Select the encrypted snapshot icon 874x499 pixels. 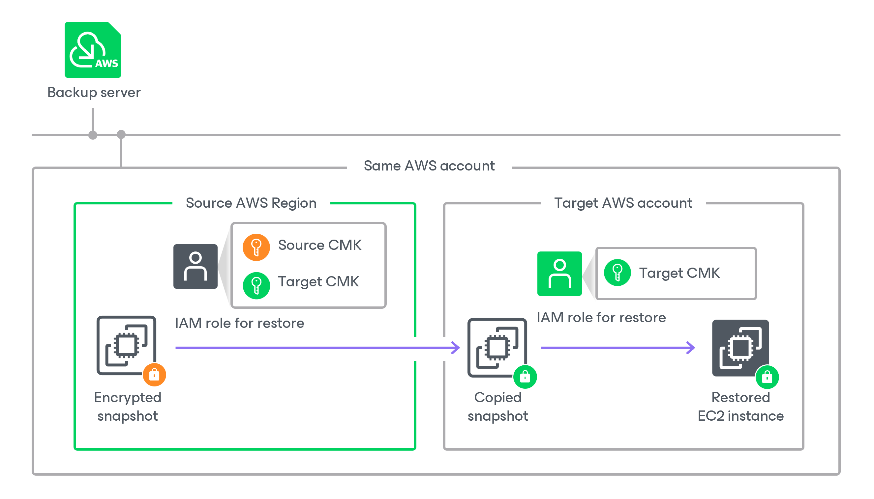(126, 345)
